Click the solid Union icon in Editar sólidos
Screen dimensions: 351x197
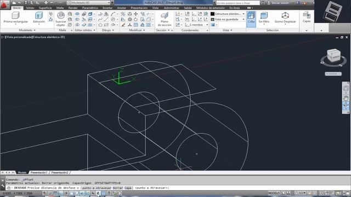(x=77, y=14)
